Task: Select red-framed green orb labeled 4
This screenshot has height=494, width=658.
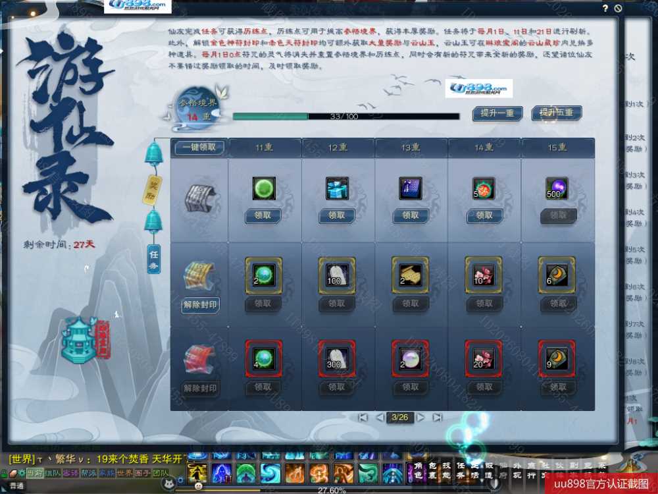Action: tap(264, 359)
